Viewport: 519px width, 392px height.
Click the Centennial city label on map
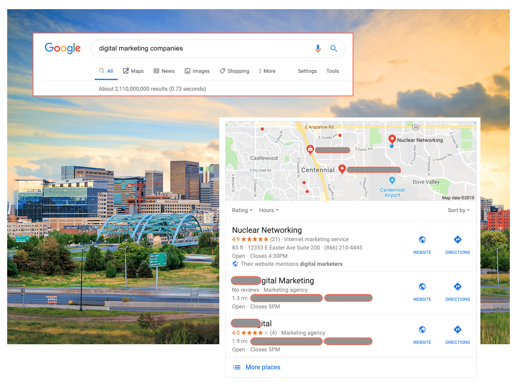318,170
